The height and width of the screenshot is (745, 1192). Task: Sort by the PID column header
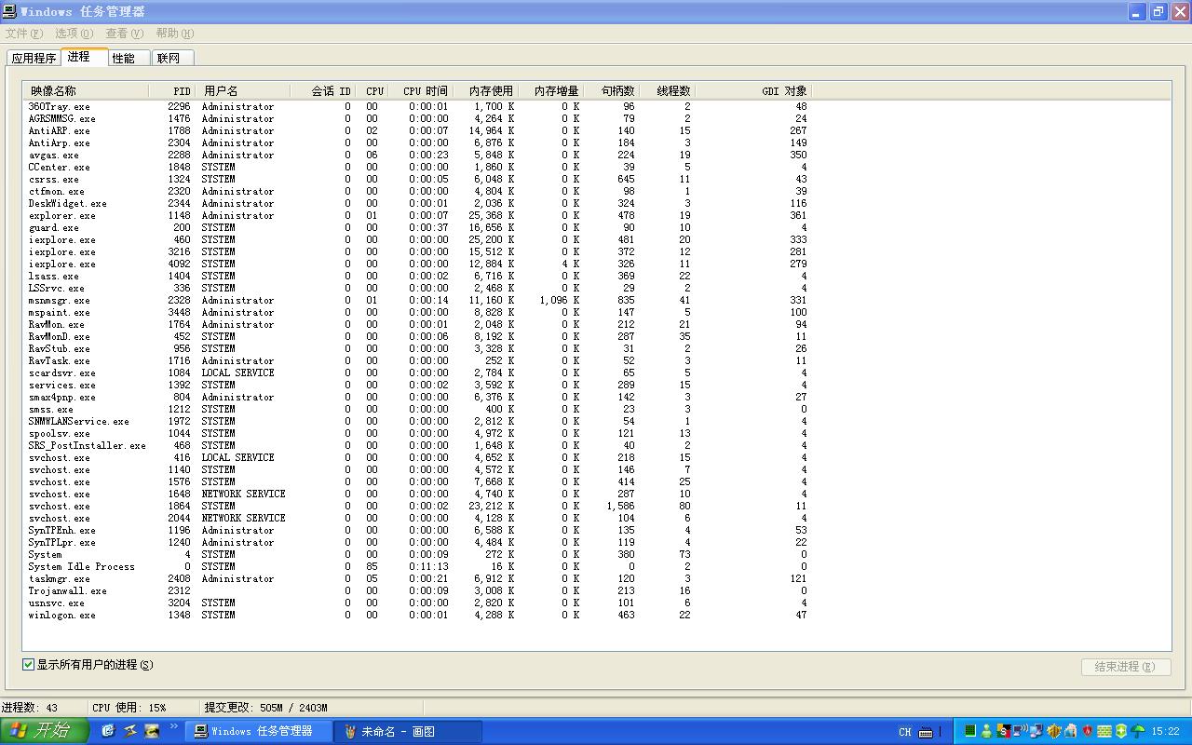point(171,91)
